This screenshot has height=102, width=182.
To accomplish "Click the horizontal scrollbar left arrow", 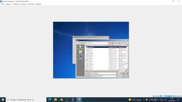I will (86, 71).
